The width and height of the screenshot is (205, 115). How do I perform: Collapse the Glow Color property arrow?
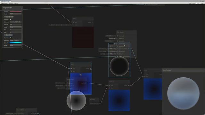pyautogui.click(x=3, y=35)
